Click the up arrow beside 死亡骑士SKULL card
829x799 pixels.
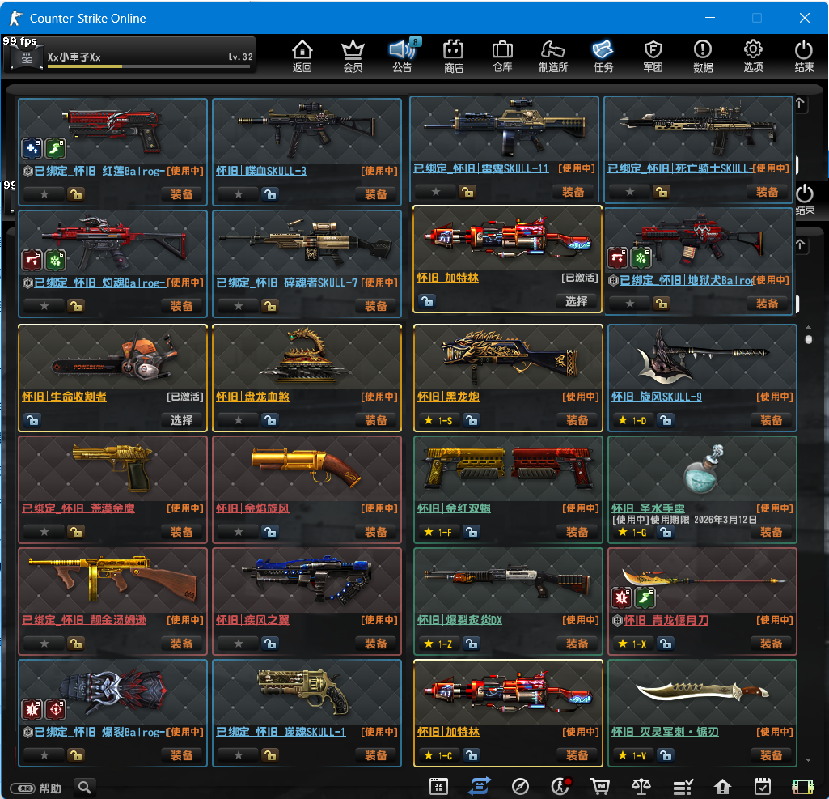(800, 104)
